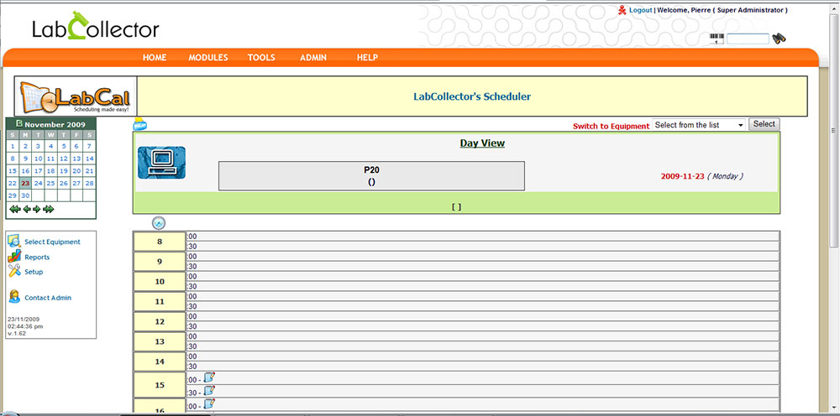The image size is (840, 416).
Task: Click the booking note icon at 15:00
Action: coord(209,378)
